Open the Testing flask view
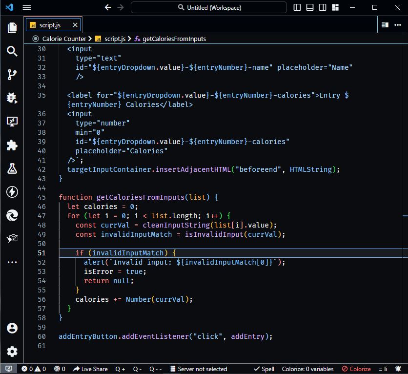The height and width of the screenshot is (374, 408). point(12,168)
